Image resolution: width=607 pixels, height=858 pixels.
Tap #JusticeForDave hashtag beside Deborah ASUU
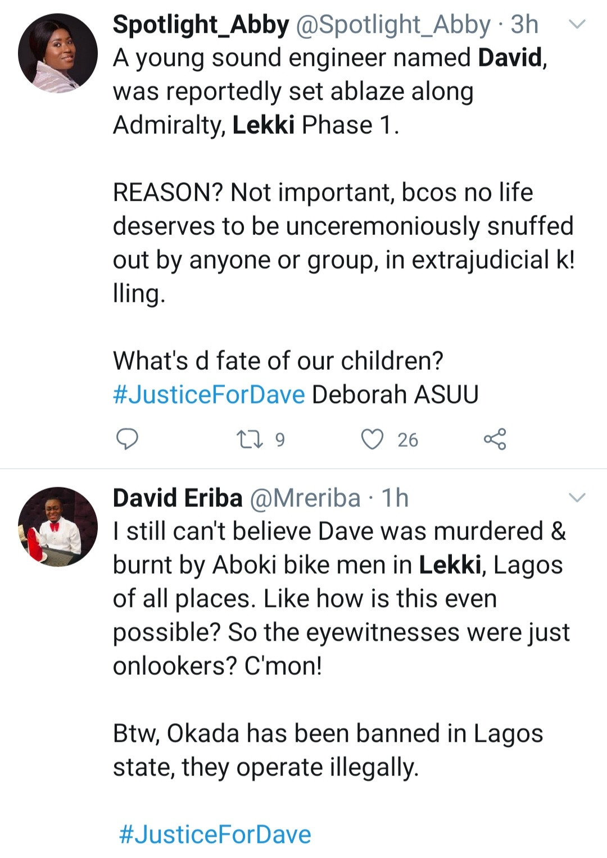[x=209, y=394]
